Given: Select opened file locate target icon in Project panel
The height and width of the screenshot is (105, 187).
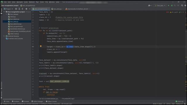Looking at the screenshot, I should (16, 9).
